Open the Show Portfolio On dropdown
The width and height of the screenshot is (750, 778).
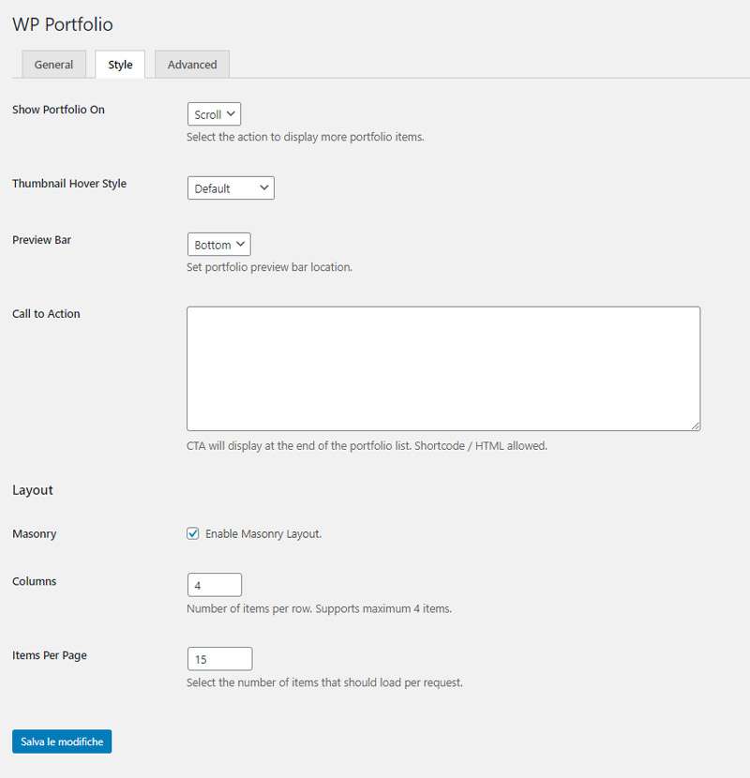214,114
